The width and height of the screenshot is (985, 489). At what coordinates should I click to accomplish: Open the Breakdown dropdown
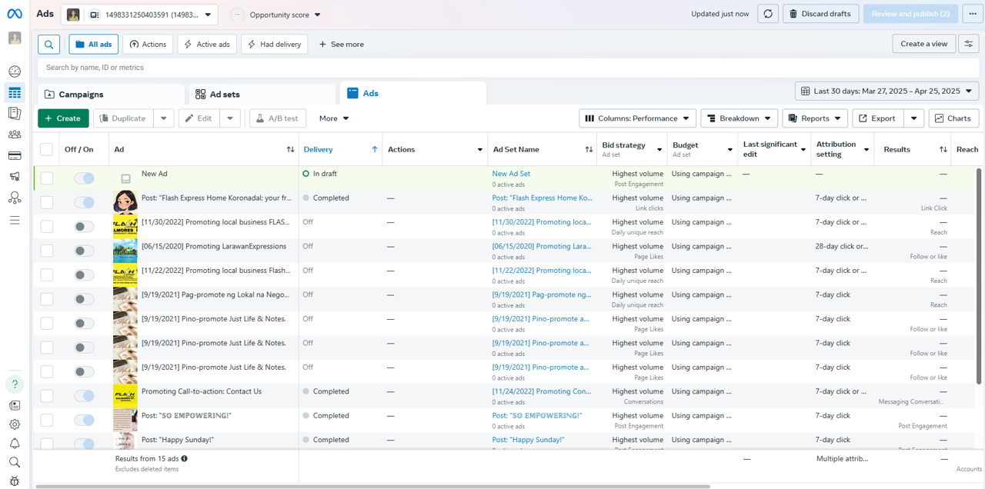click(x=739, y=118)
